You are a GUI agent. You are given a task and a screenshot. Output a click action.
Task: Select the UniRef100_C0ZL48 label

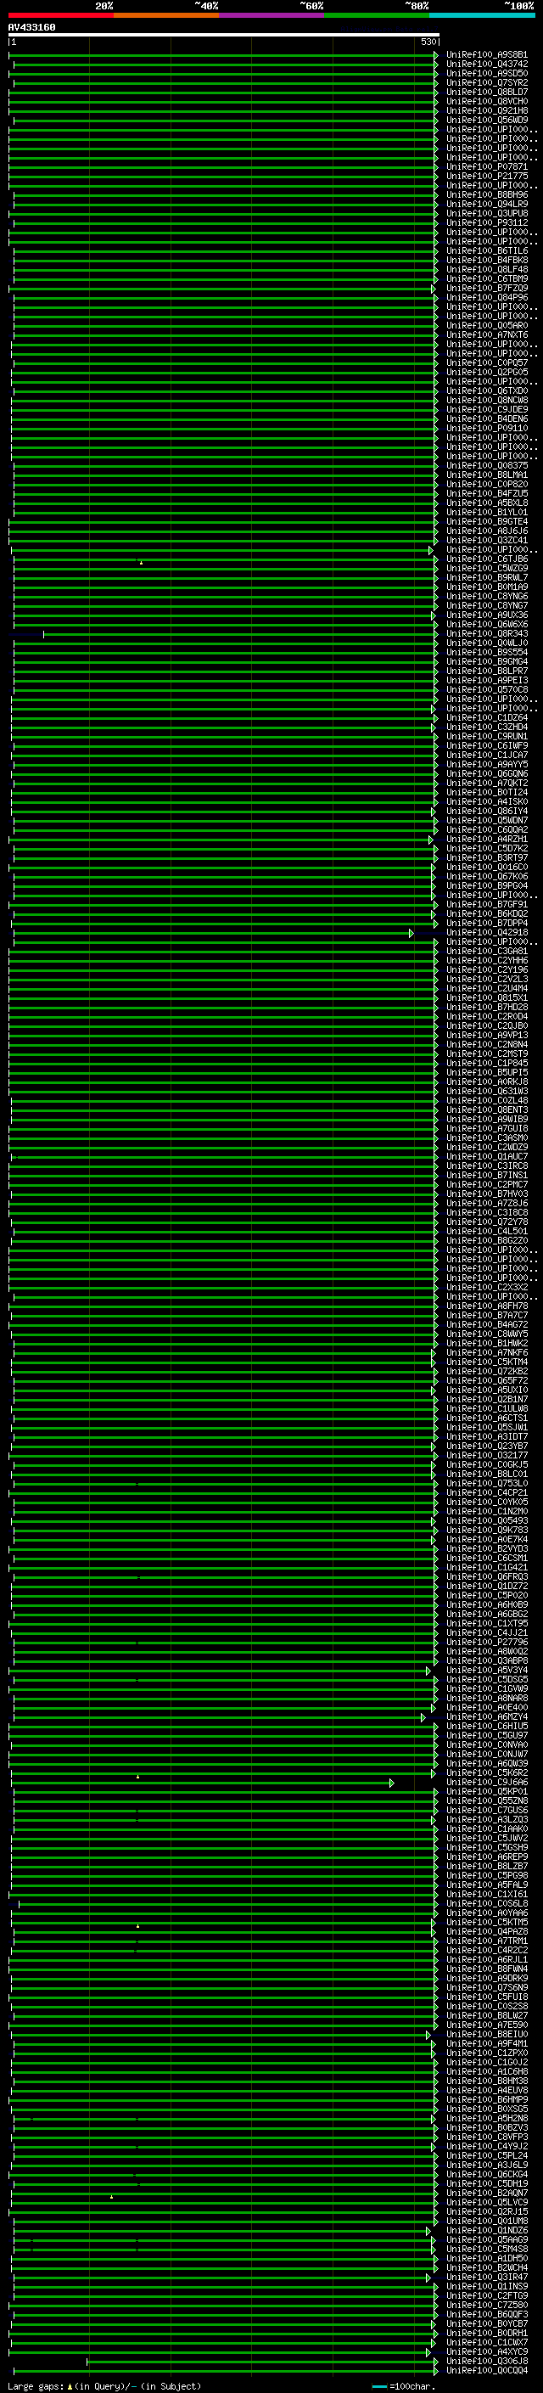486,1101
